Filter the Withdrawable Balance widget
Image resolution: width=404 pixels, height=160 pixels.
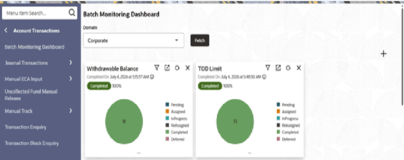157,68
